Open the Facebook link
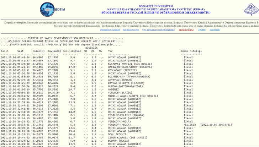Image resolution: width=259 pixels, height=147 pixels. click(x=215, y=30)
